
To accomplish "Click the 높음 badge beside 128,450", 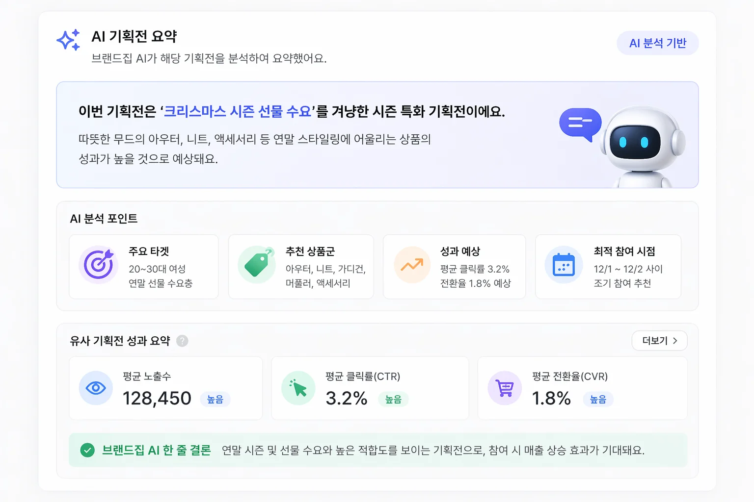I will pyautogui.click(x=215, y=400).
